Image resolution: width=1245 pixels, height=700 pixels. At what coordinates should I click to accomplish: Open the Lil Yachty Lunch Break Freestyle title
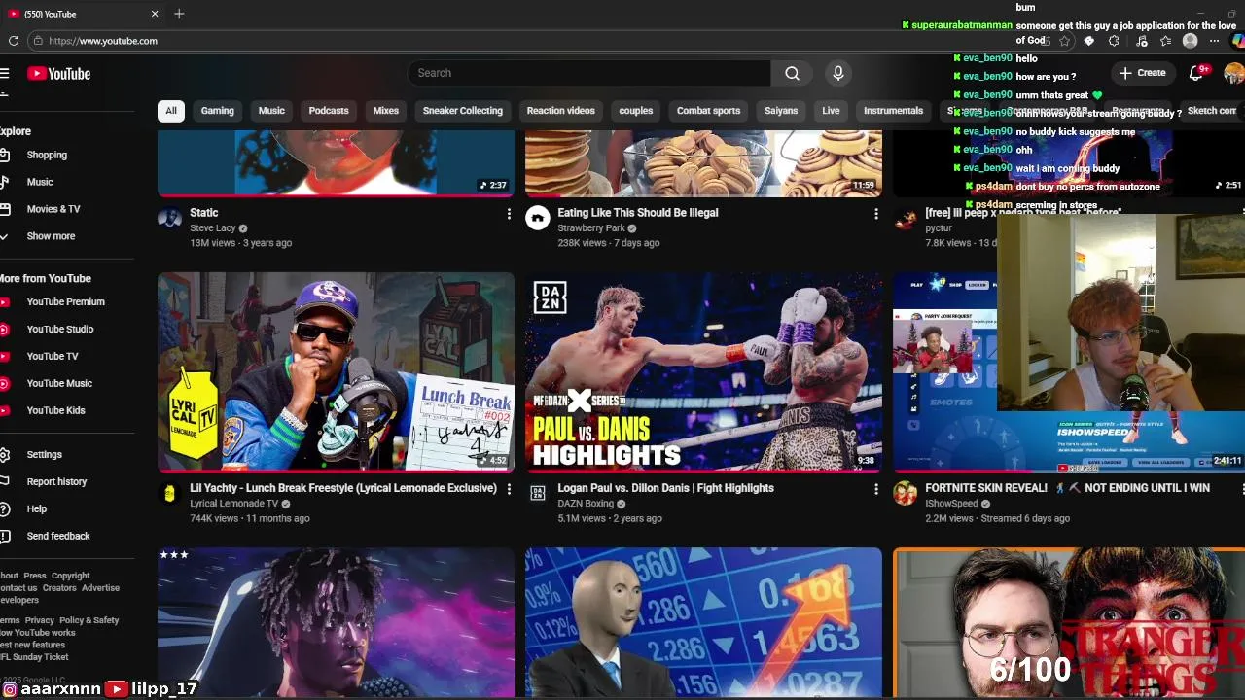(x=343, y=488)
